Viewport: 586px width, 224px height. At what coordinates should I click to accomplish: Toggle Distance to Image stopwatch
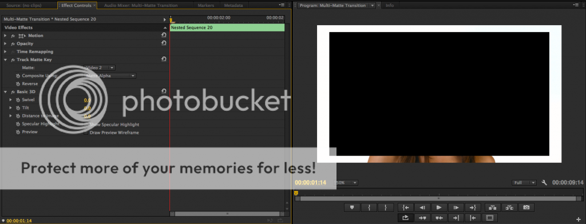[18, 116]
